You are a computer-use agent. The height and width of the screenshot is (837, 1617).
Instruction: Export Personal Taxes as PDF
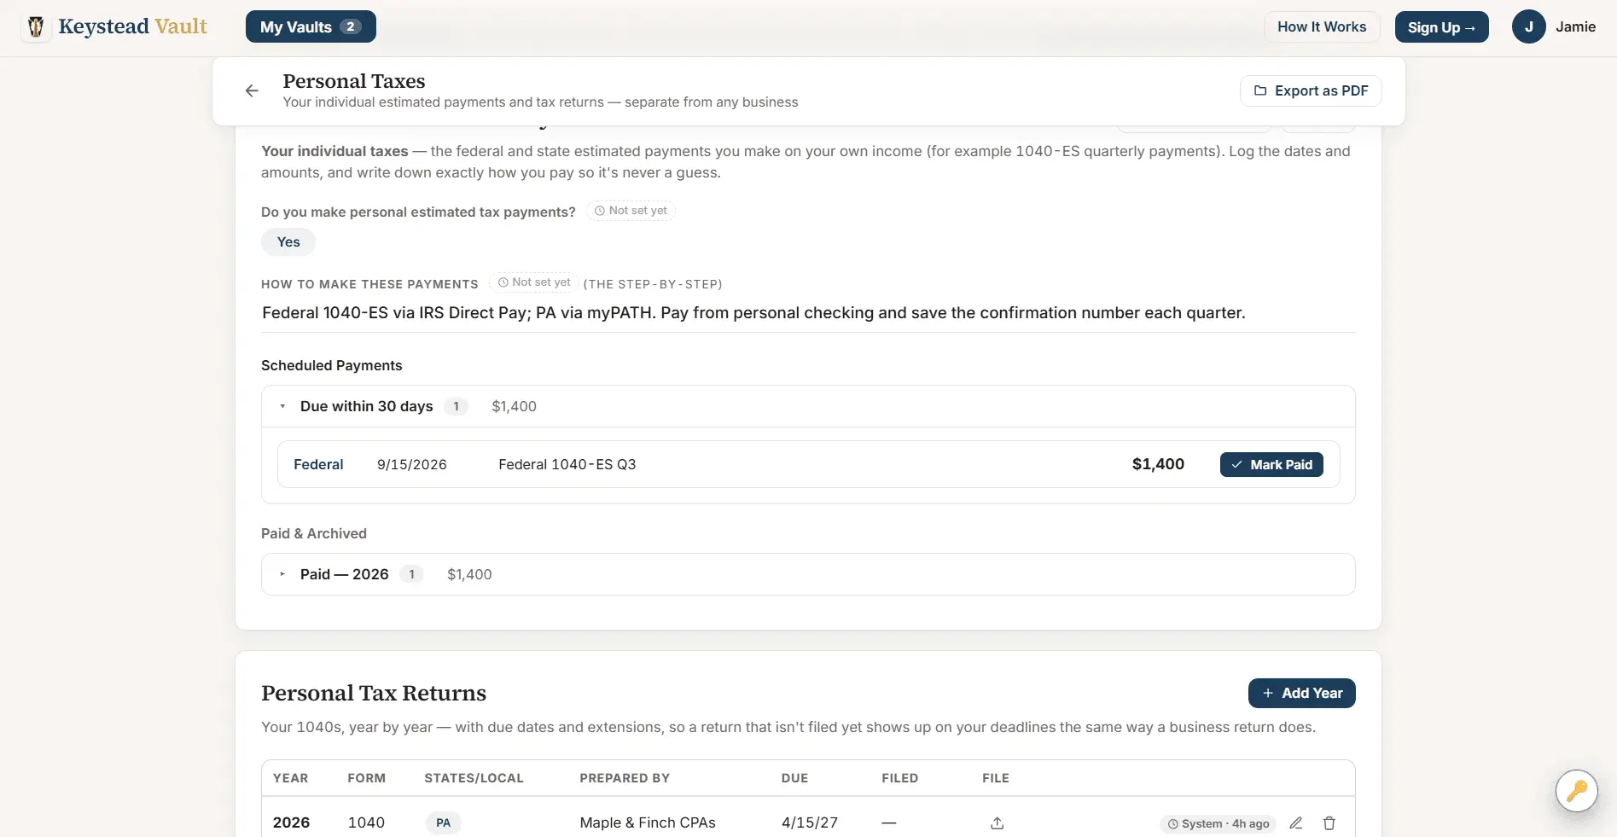point(1311,91)
